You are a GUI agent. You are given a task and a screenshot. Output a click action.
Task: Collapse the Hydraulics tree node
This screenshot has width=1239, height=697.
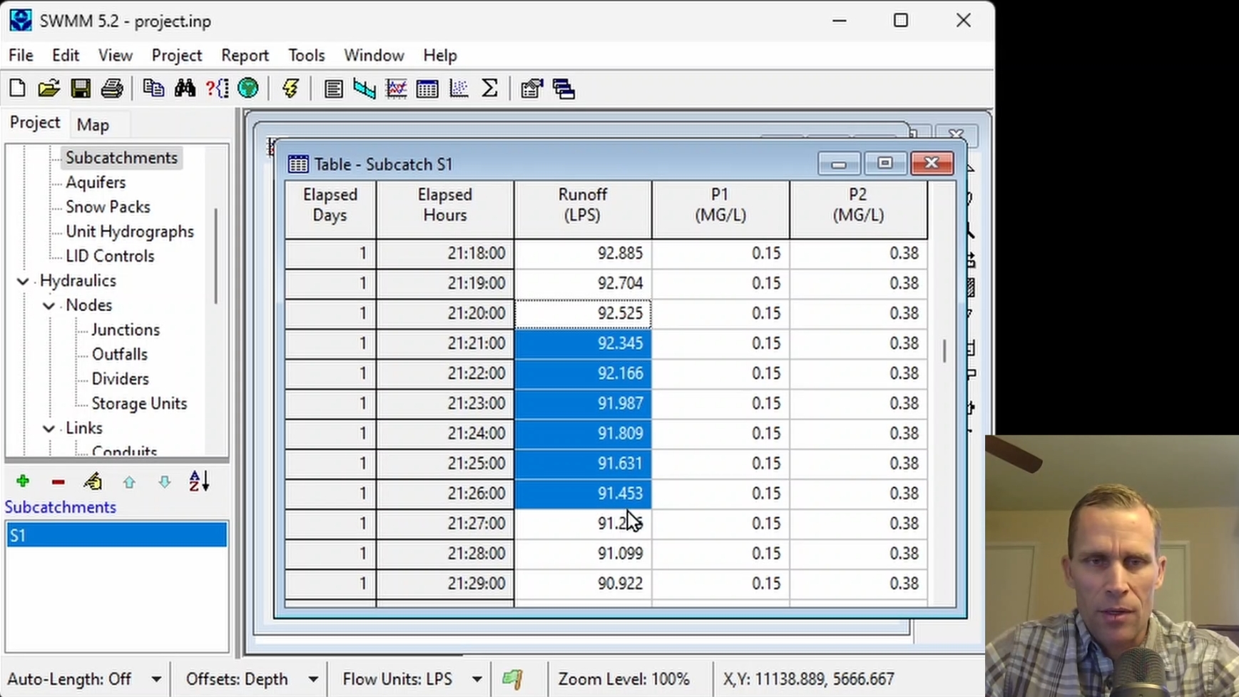tap(23, 281)
